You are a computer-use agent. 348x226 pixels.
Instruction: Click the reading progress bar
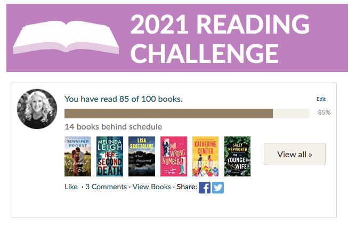coord(187,114)
